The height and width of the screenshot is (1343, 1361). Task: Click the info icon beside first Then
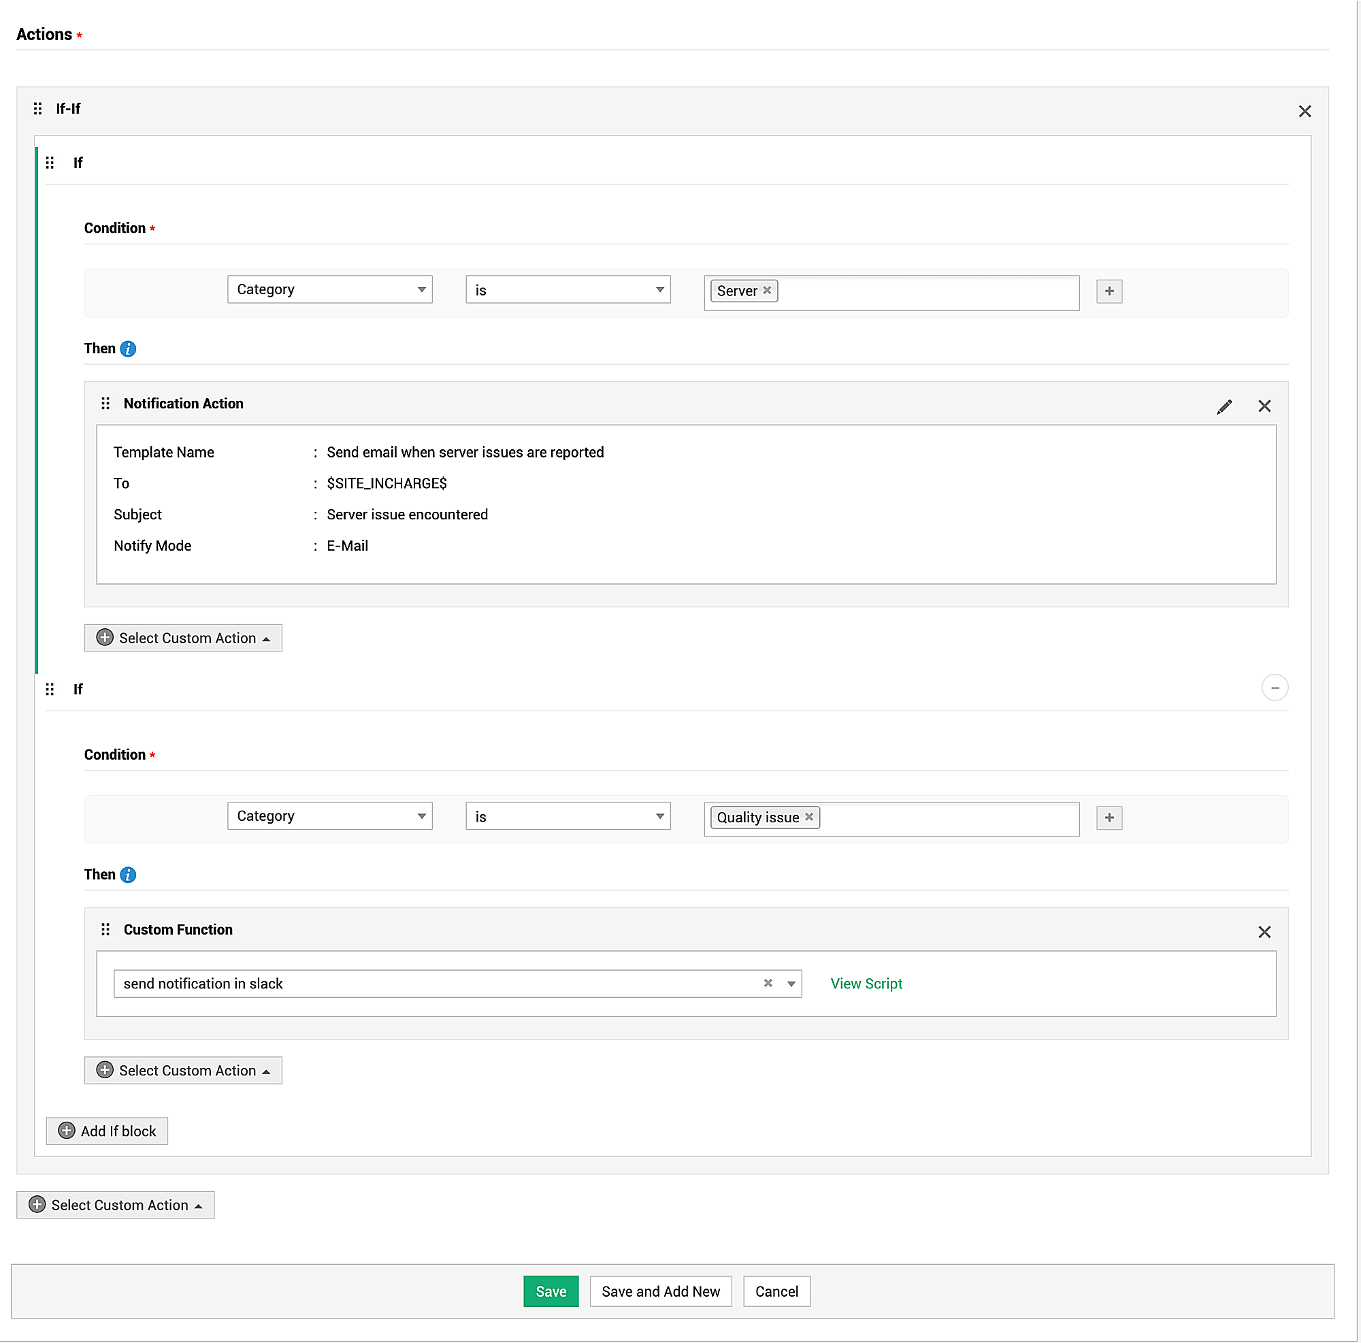point(128,349)
